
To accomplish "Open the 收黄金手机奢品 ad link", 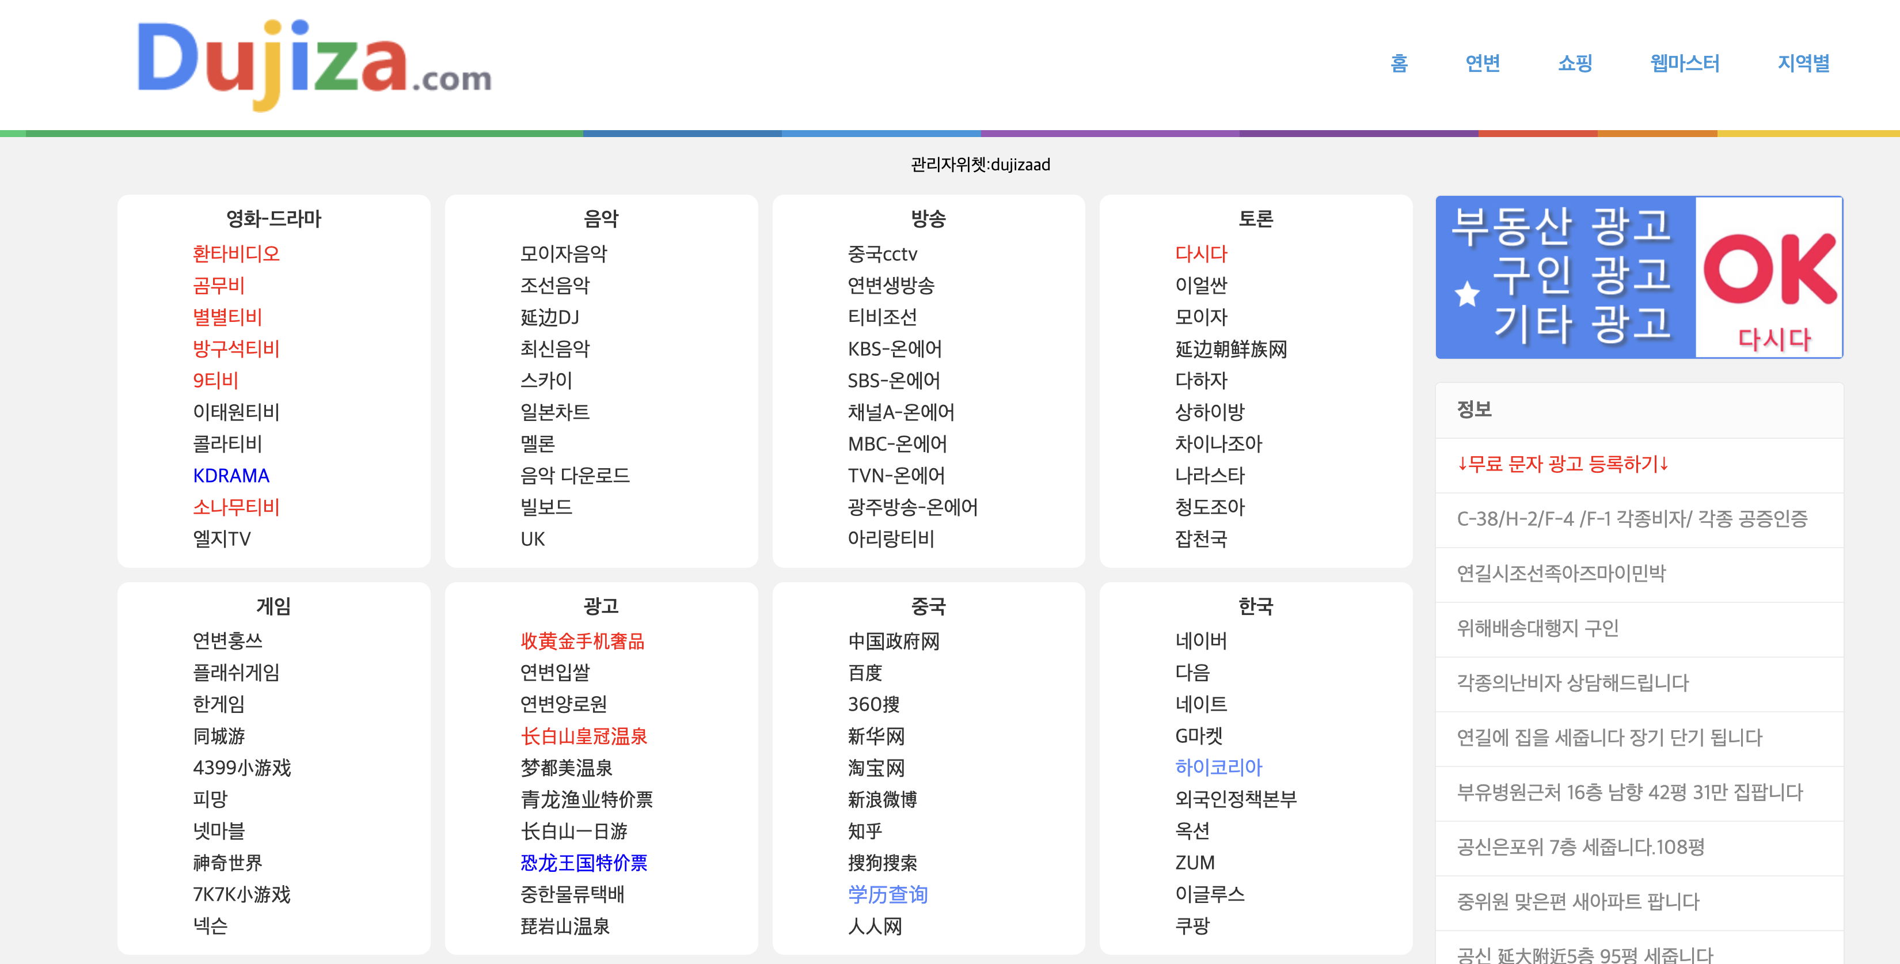I will [583, 641].
